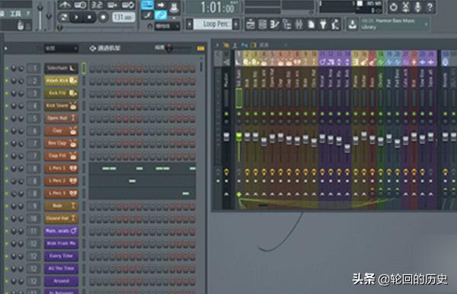The width and height of the screenshot is (457, 294).
Task: Enable the first step of Kick Fill row
Action: click(92, 94)
